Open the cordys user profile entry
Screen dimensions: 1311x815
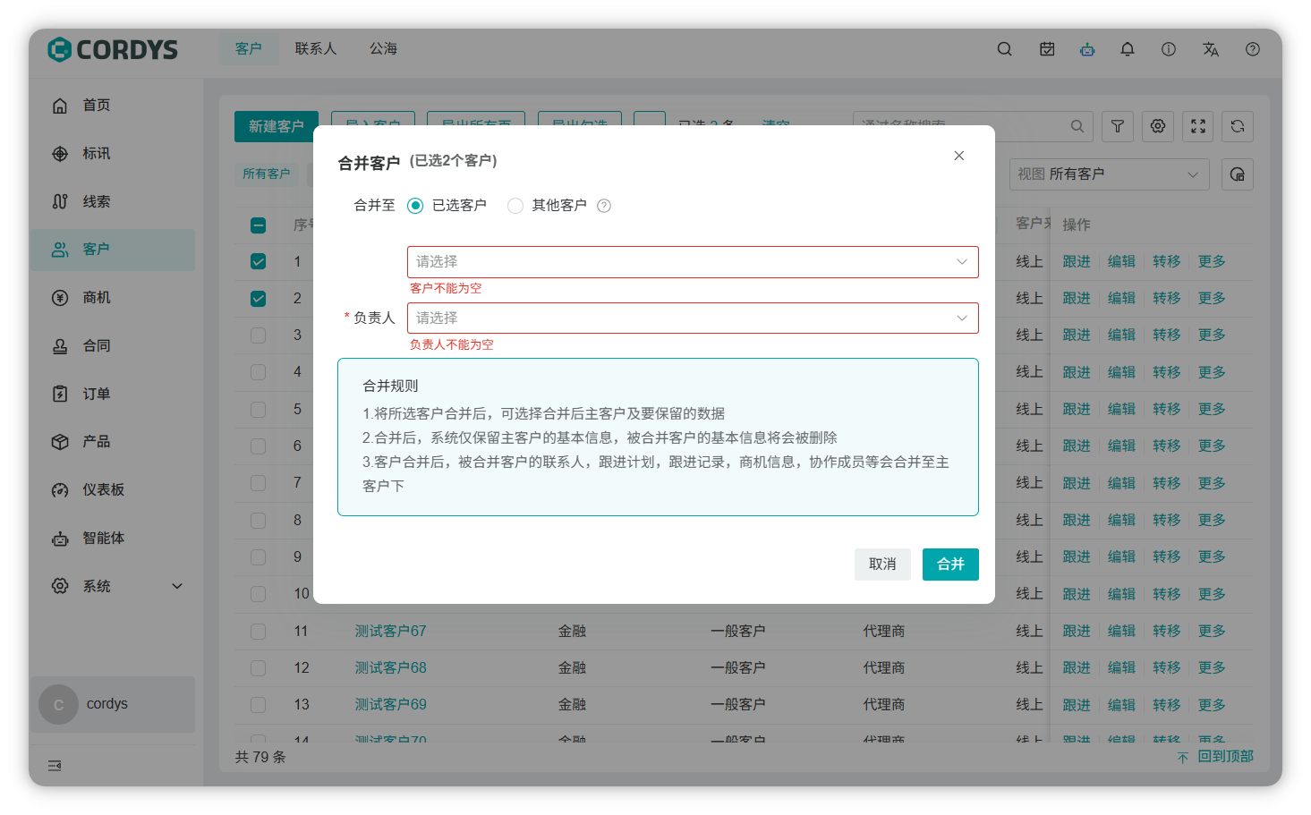(x=113, y=705)
